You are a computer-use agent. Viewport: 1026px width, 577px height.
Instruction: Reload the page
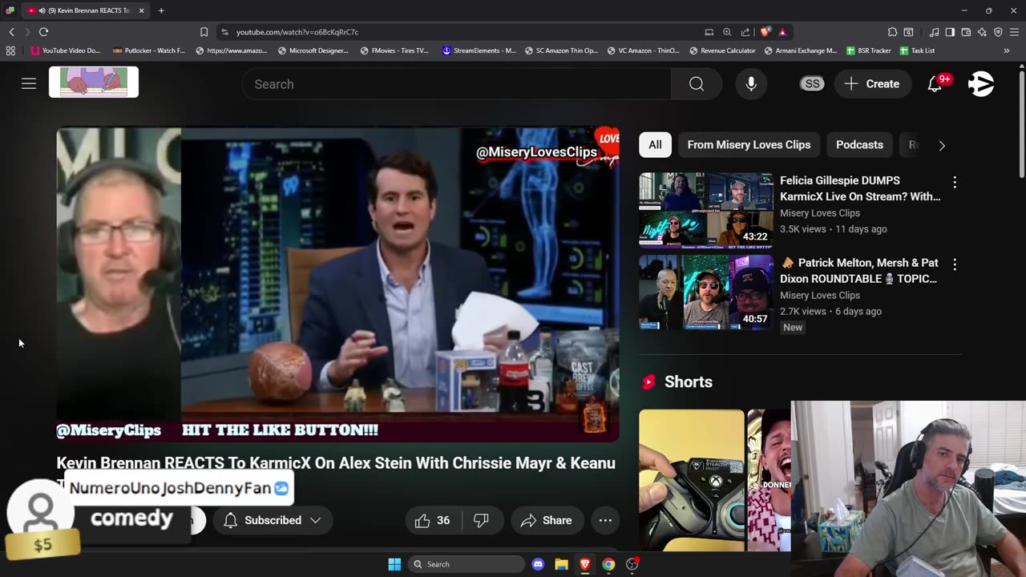43,32
